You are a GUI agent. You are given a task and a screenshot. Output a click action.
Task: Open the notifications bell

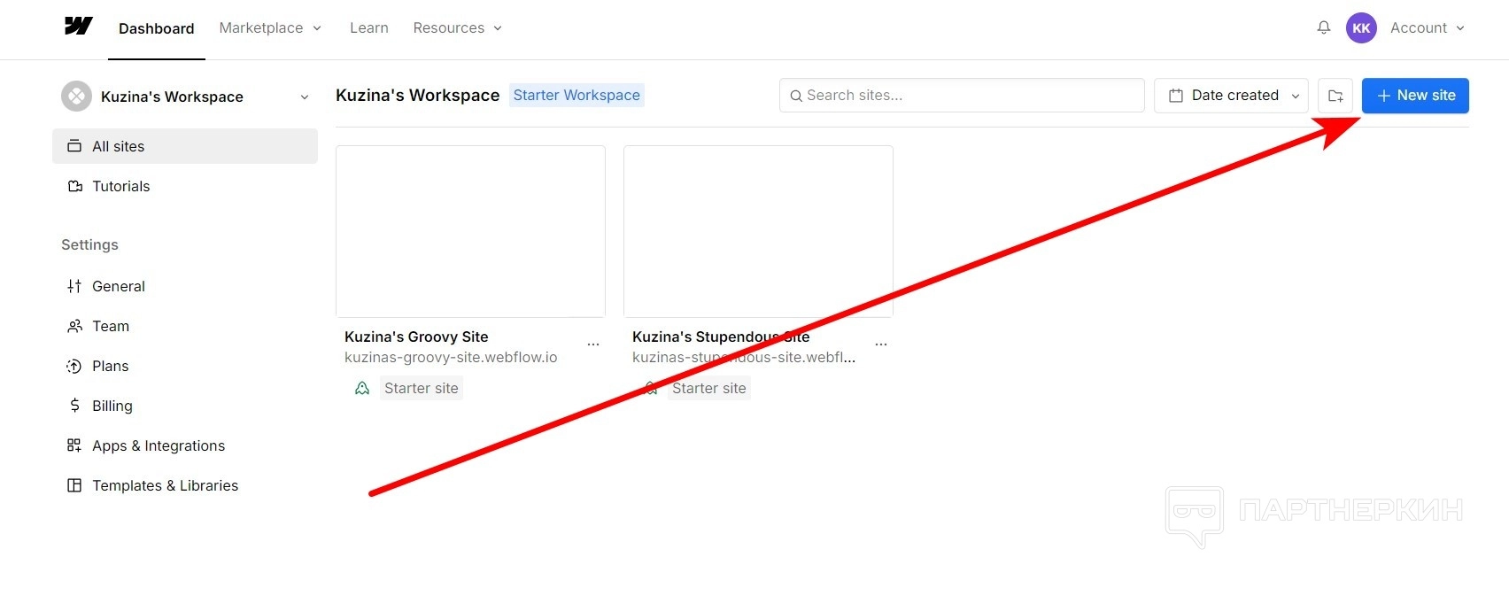click(1324, 27)
